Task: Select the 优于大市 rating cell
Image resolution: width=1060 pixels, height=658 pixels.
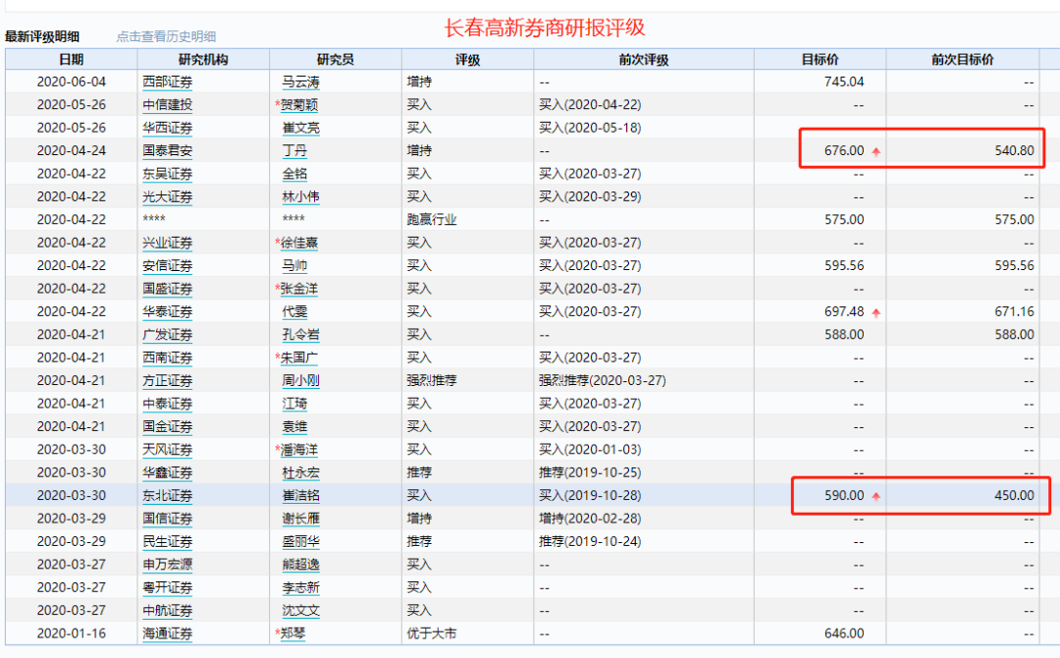Action: coord(432,633)
